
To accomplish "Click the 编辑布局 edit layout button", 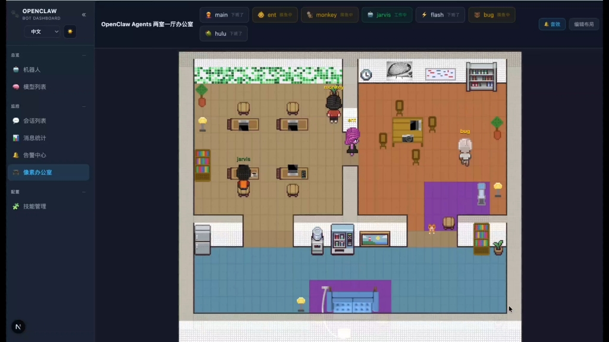I will click(584, 24).
